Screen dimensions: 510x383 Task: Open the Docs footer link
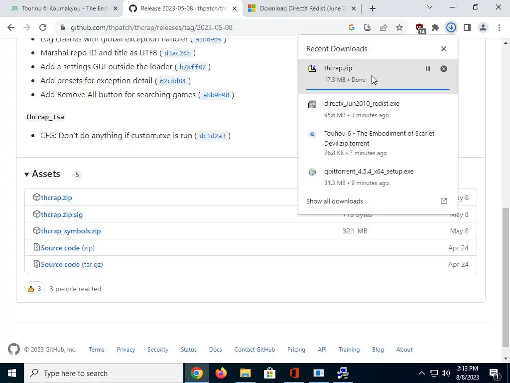click(x=215, y=350)
